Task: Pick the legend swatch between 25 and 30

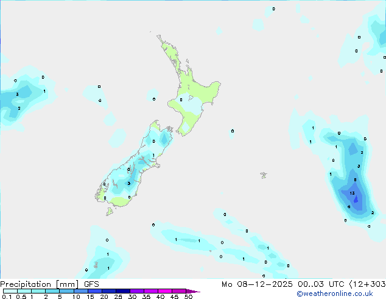Action: [x=123, y=291]
